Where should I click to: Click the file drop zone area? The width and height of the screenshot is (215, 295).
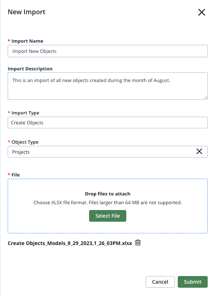coord(108,205)
